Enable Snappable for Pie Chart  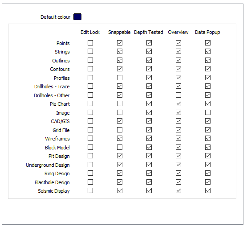point(120,103)
